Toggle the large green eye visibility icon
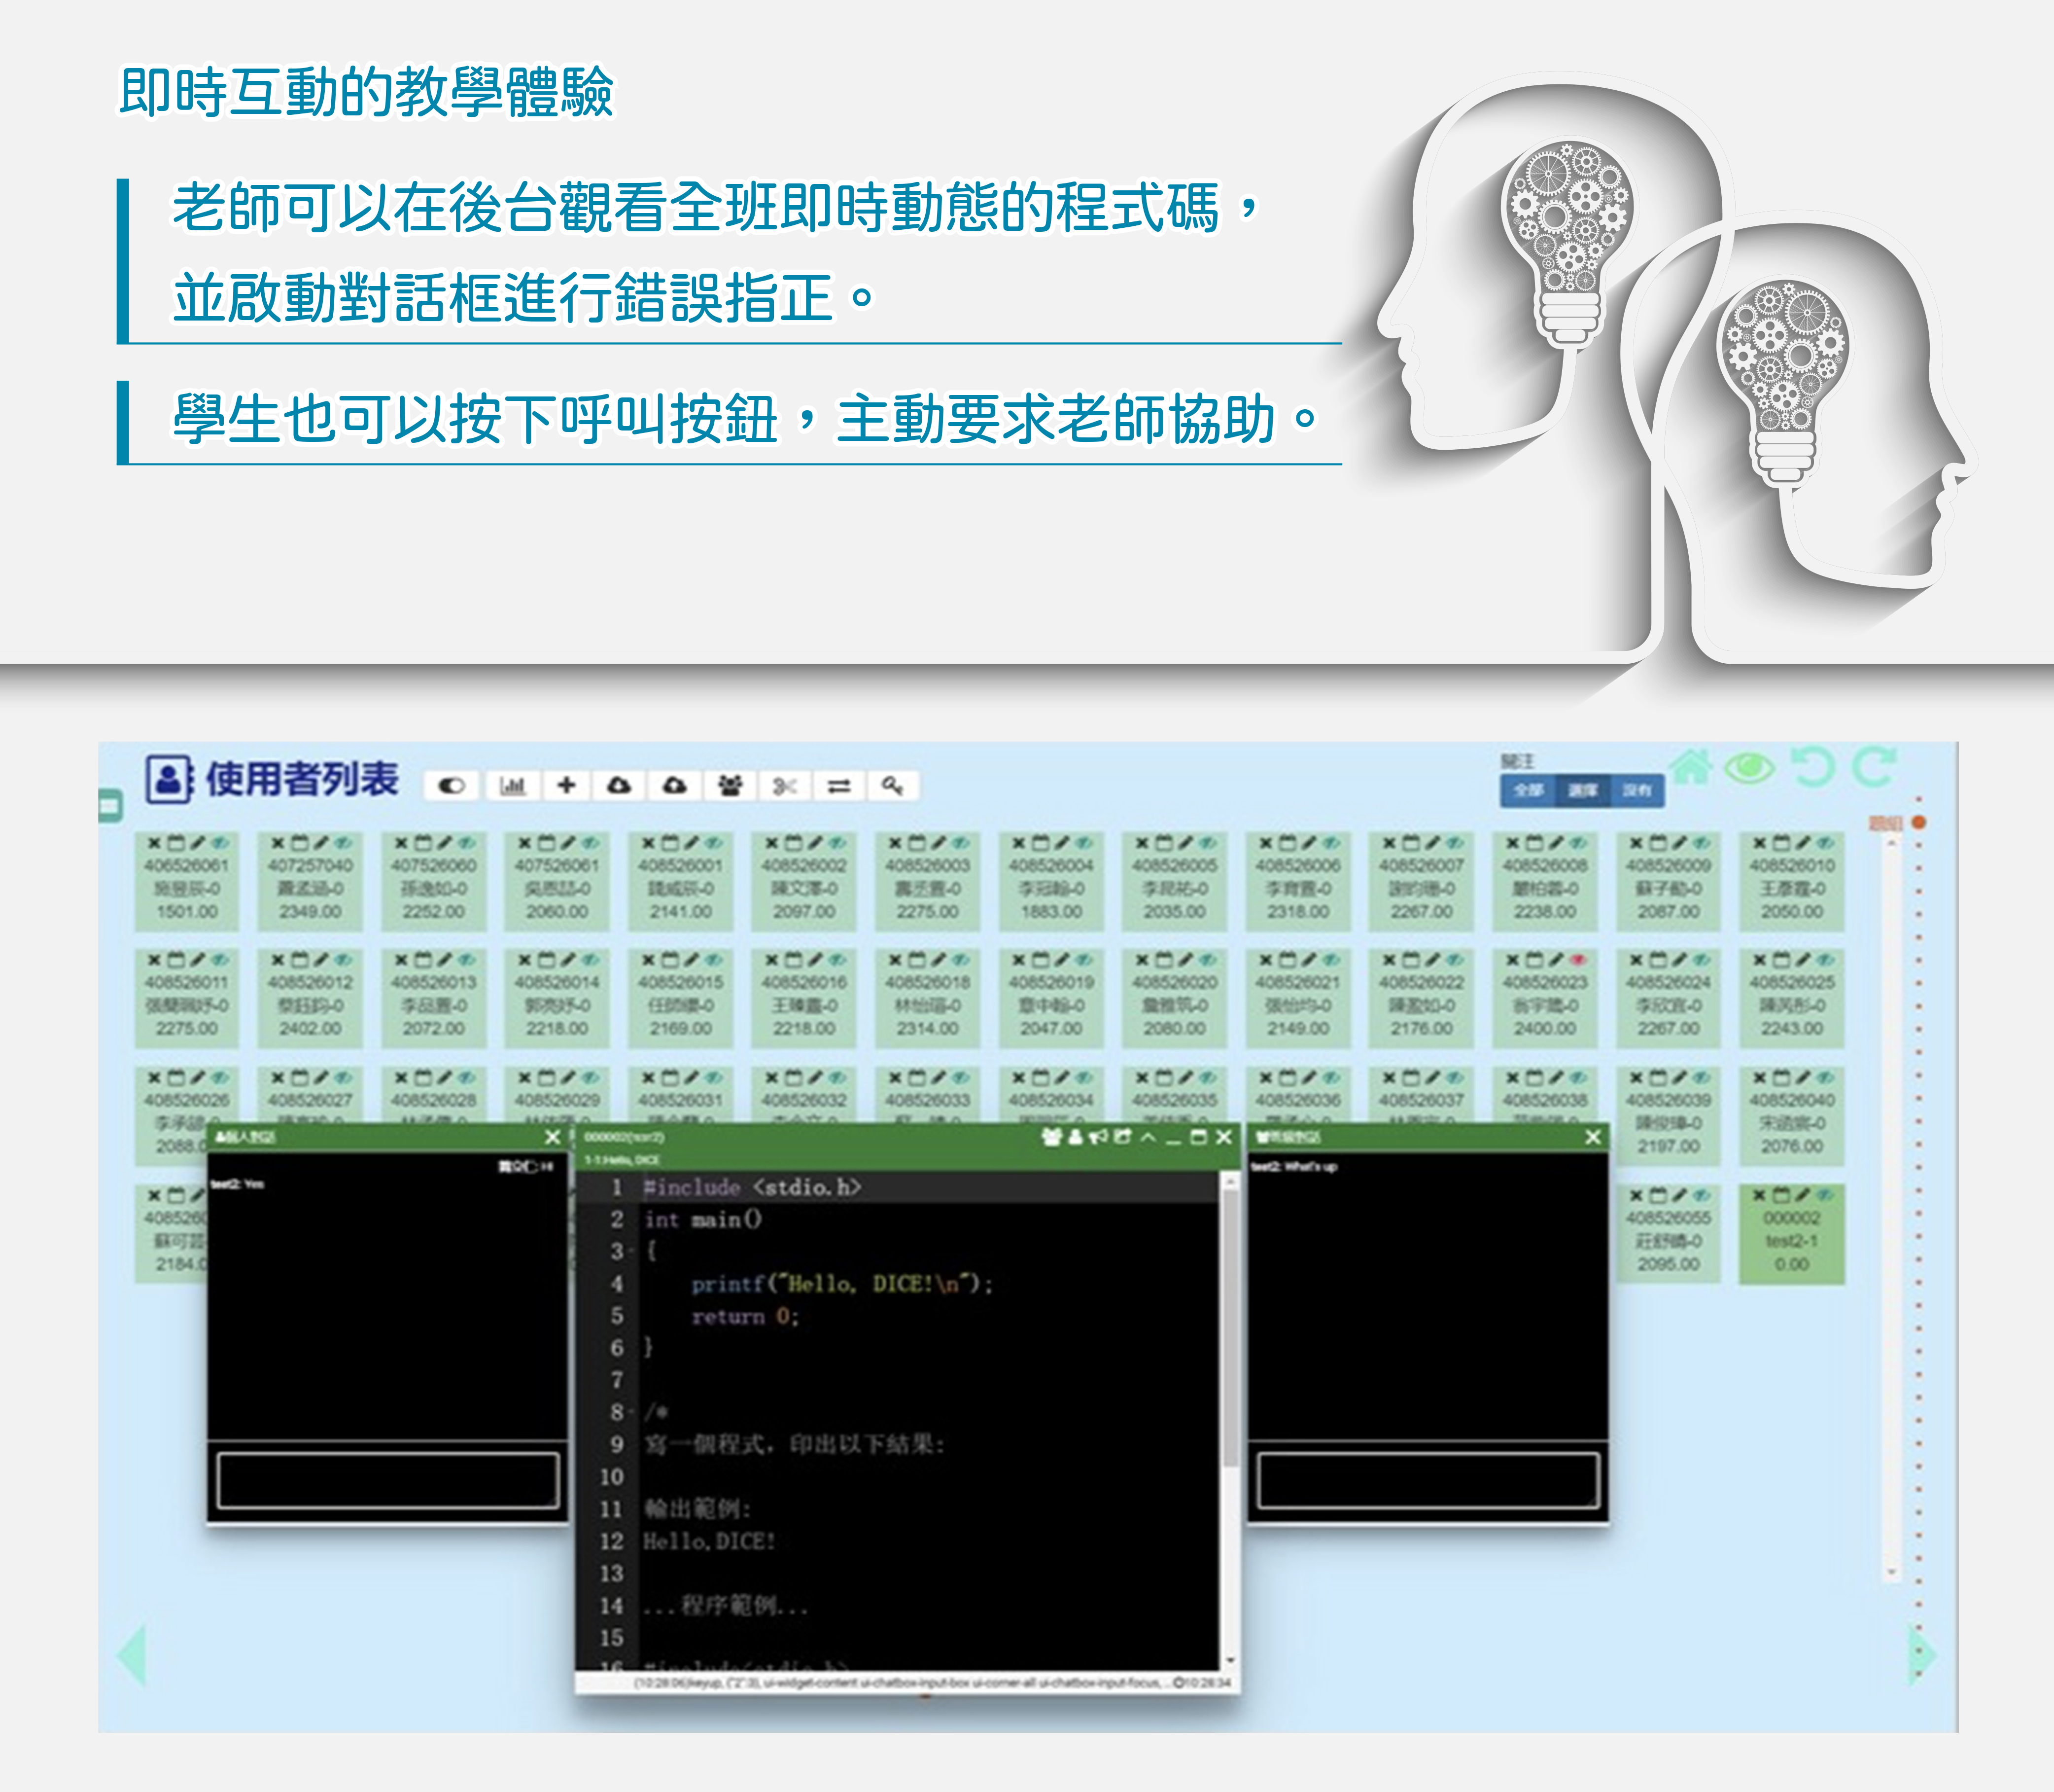Image resolution: width=2054 pixels, height=1792 pixels. click(x=1750, y=768)
